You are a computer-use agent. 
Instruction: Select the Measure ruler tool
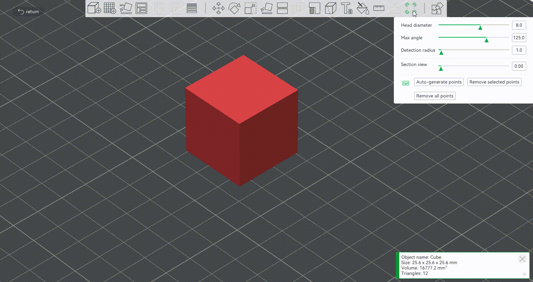379,8
